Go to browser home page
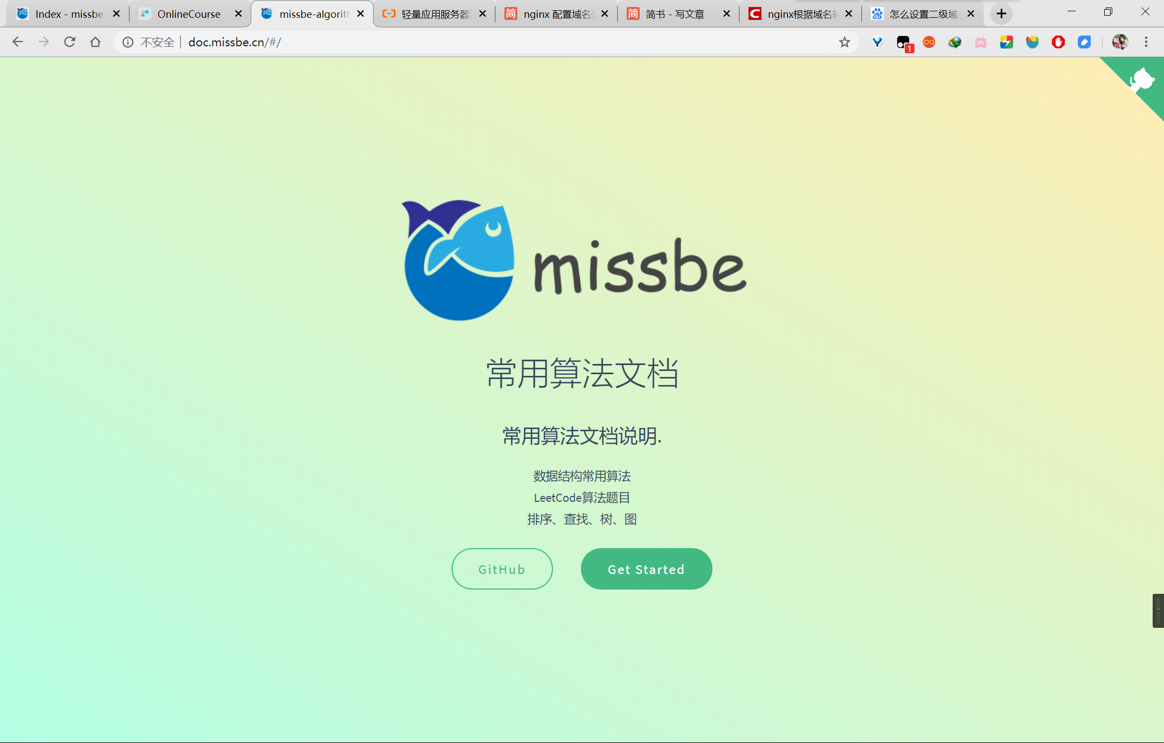The height and width of the screenshot is (743, 1164). click(x=95, y=42)
